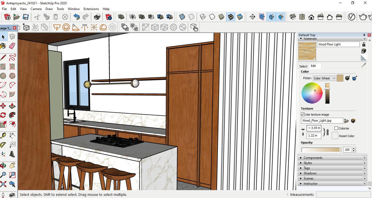Activate the Orbit camera tool
372x198 pixels.
tap(3, 165)
